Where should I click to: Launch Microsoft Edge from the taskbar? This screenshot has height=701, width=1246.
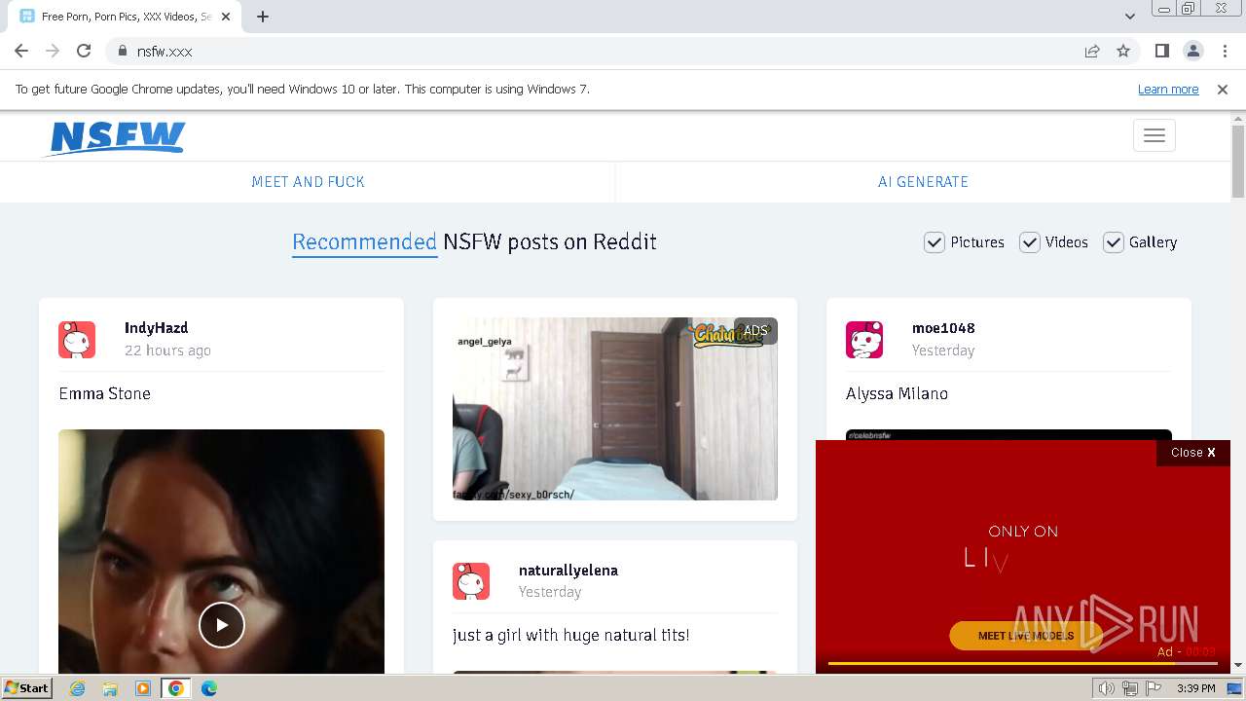[x=209, y=688]
